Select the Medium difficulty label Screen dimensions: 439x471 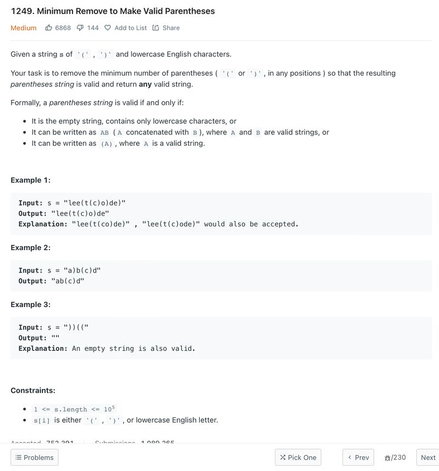coord(24,28)
